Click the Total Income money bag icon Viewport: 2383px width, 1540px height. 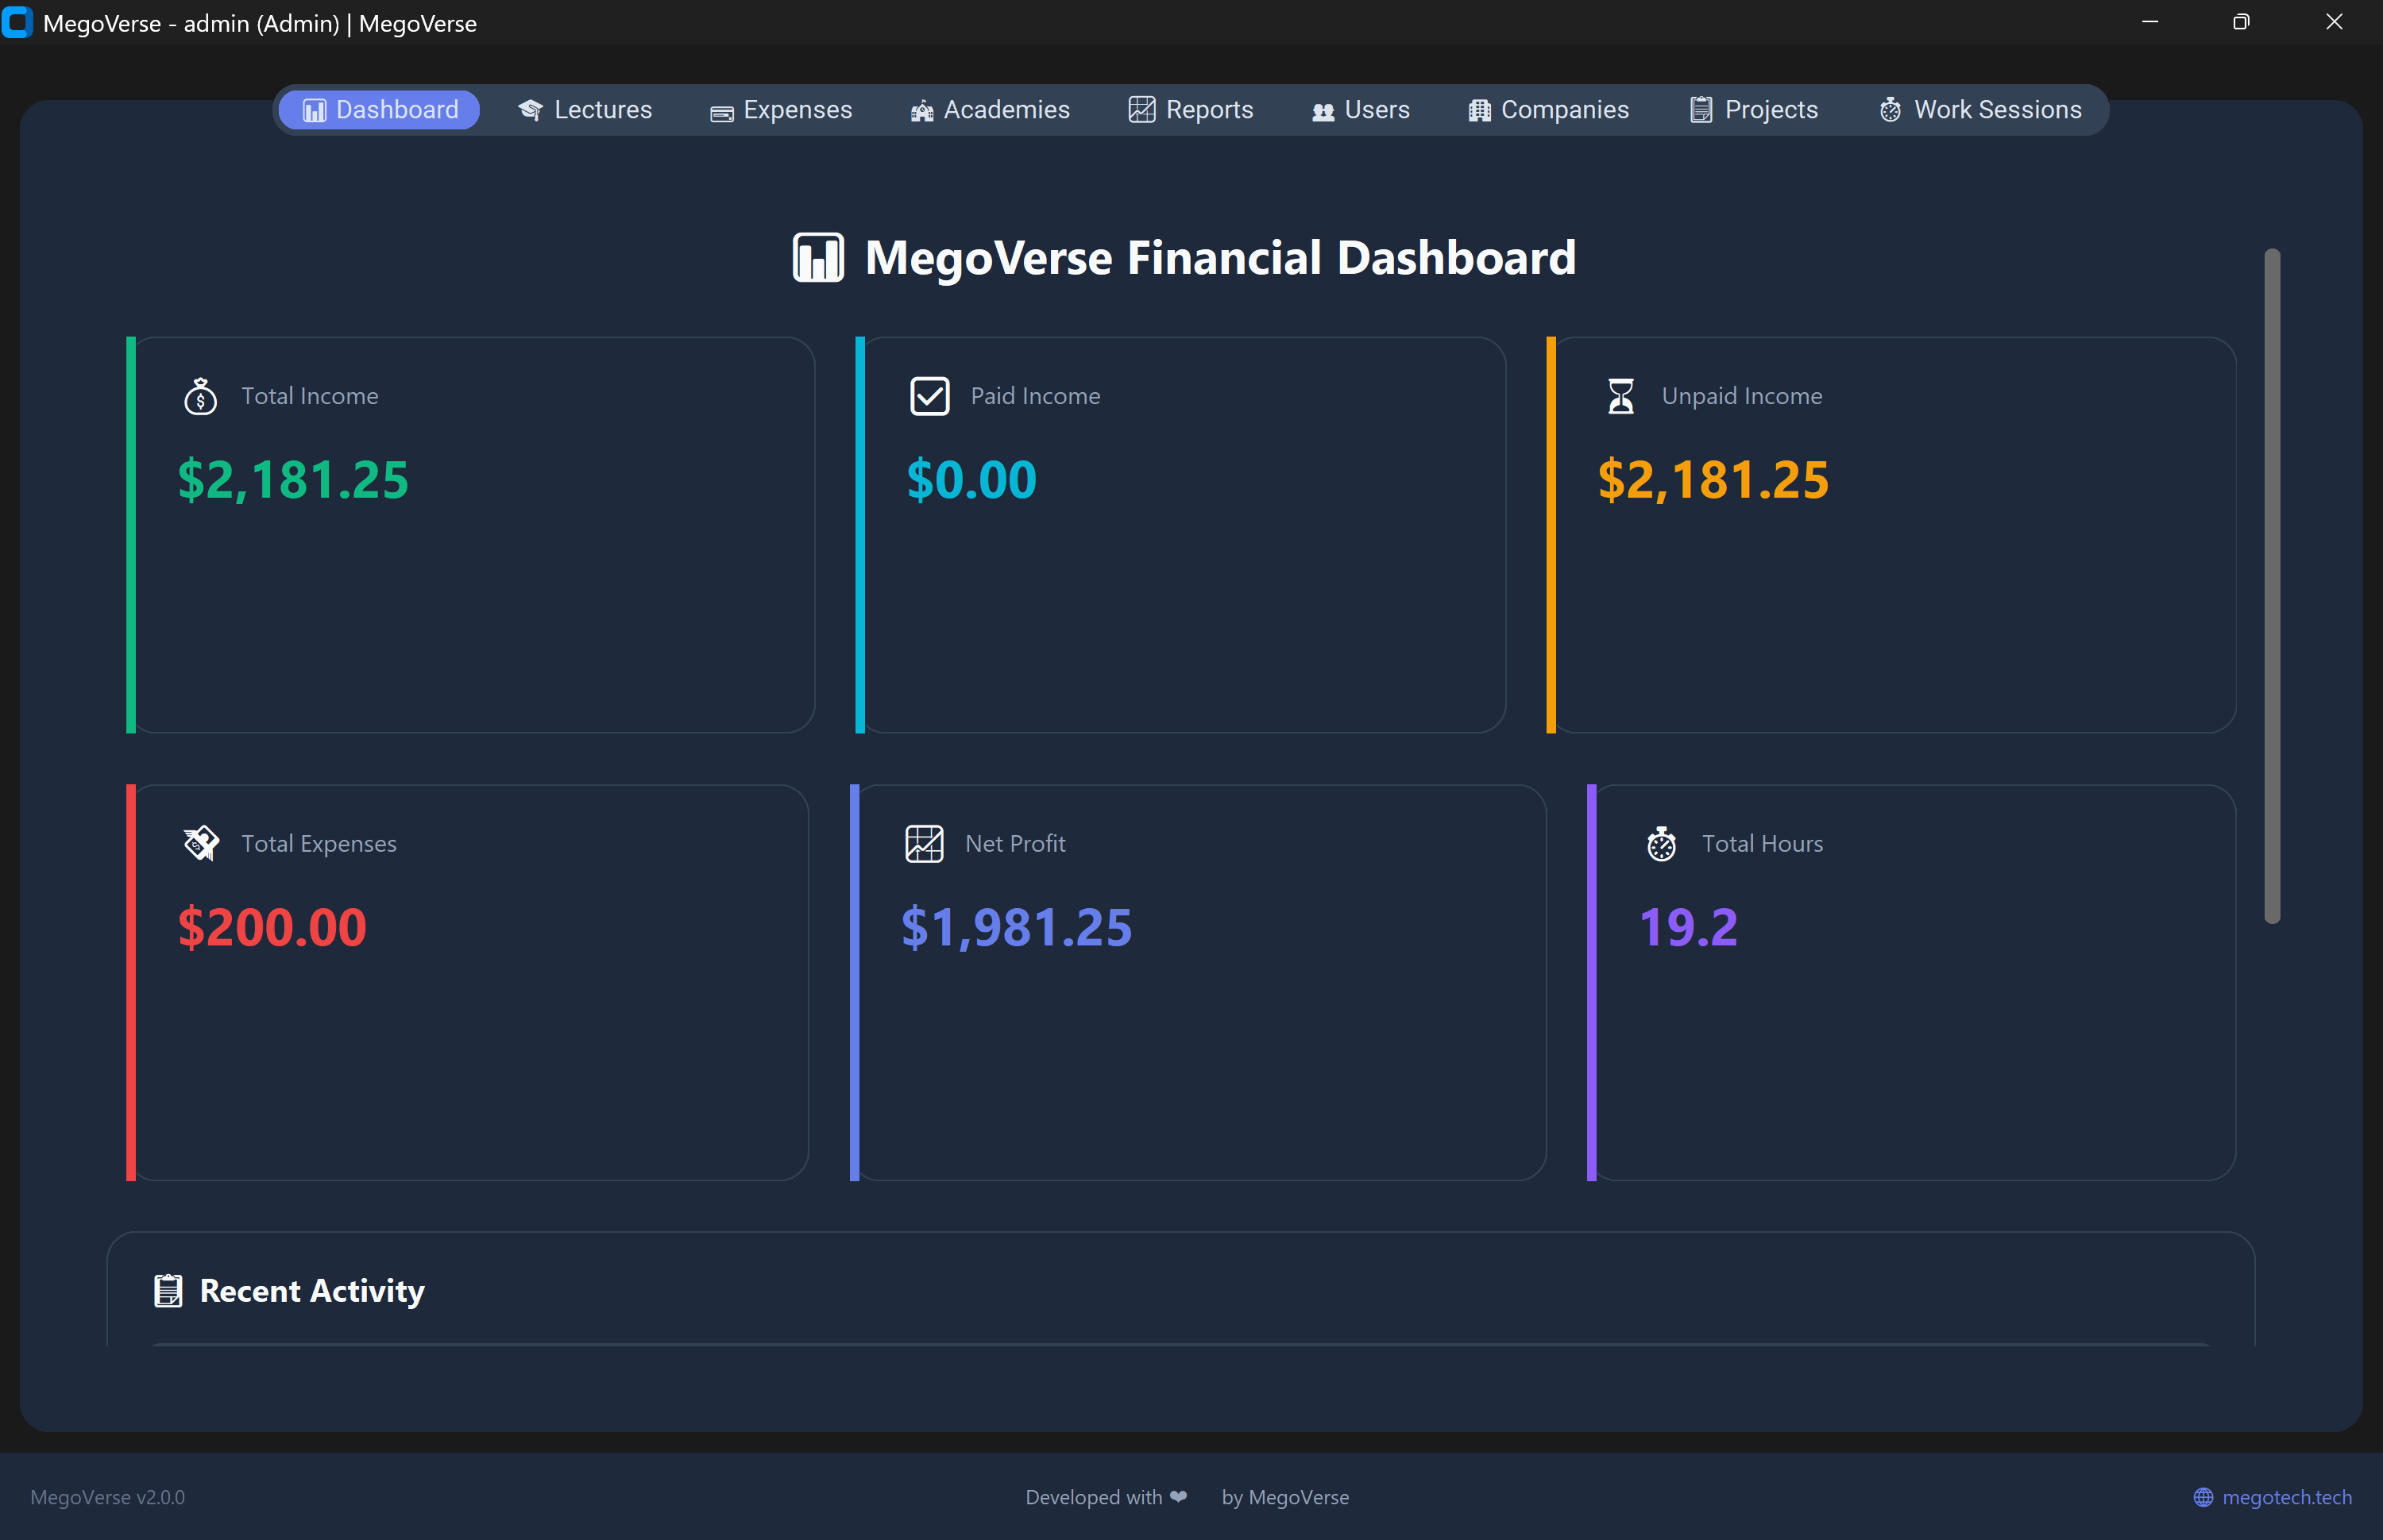point(200,395)
